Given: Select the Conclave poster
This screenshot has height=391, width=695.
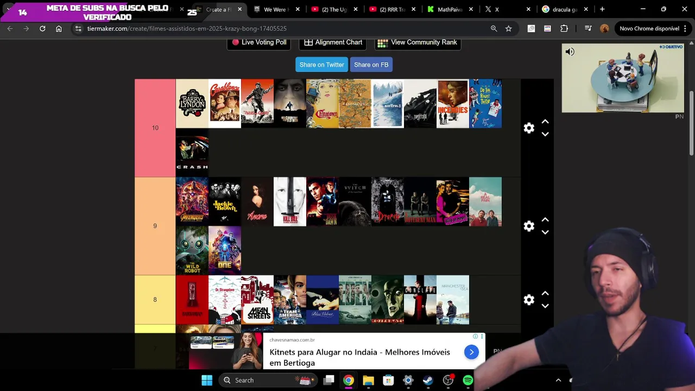Looking at the screenshot, I should (420, 300).
